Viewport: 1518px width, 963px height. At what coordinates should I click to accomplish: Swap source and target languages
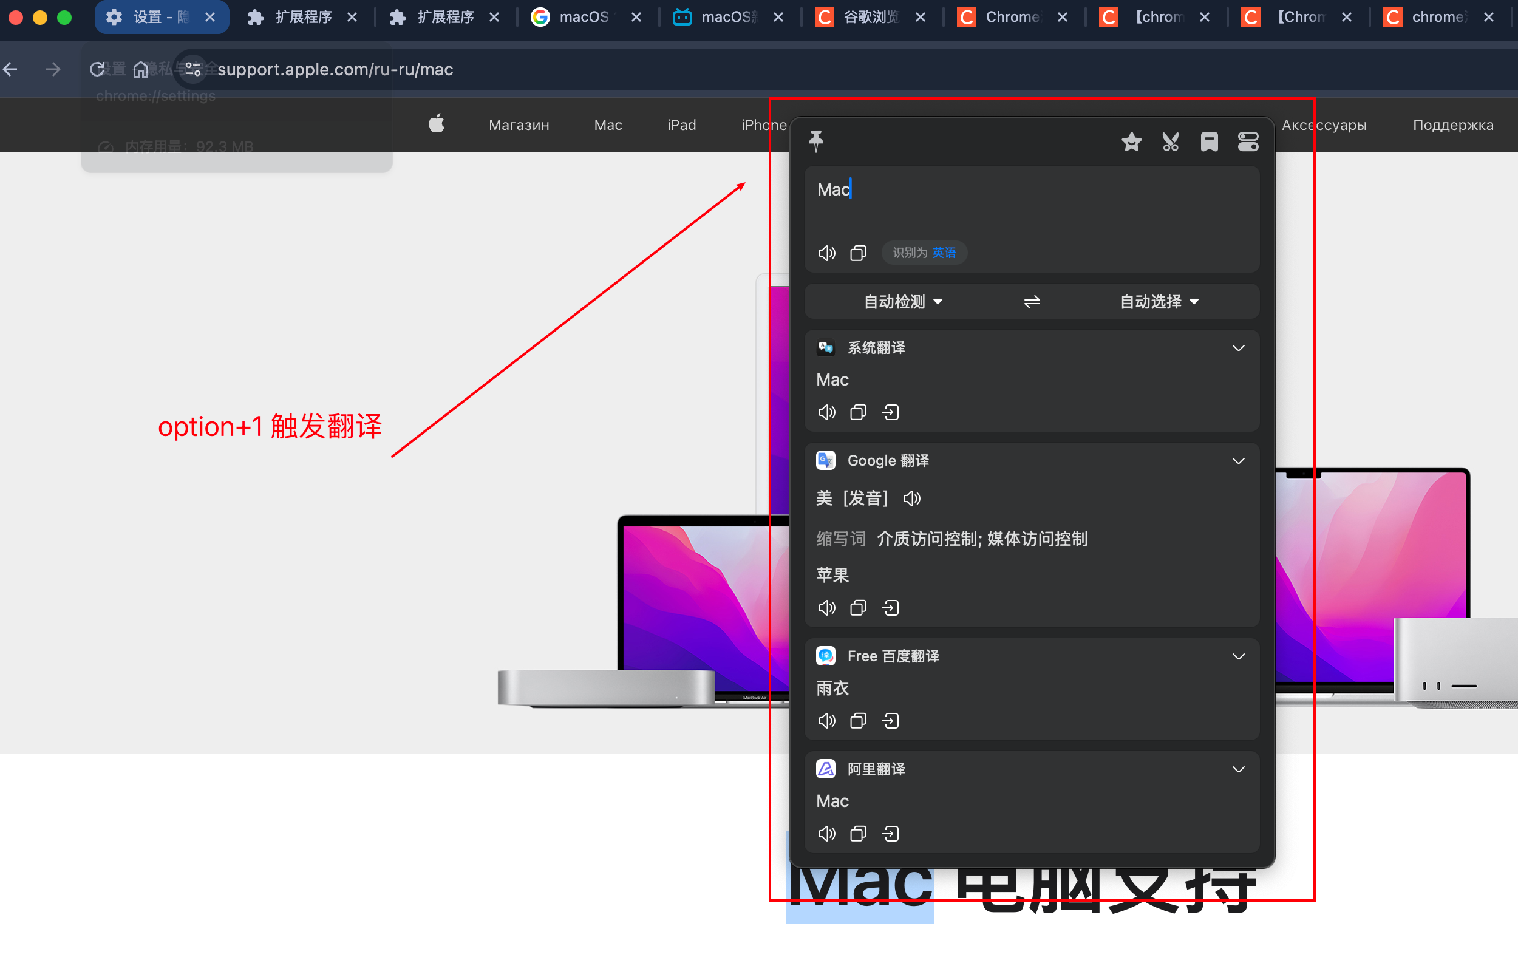1032,302
